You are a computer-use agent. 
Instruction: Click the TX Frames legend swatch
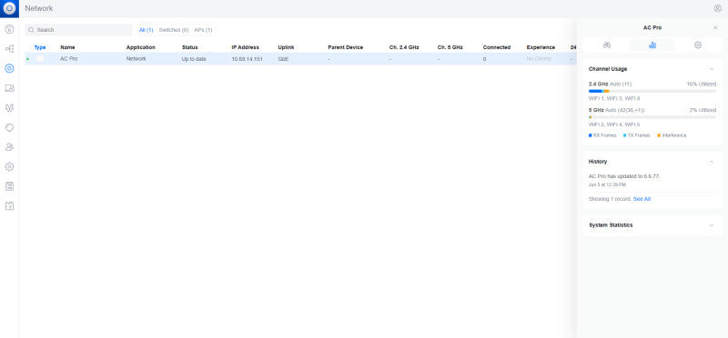pyautogui.click(x=625, y=135)
